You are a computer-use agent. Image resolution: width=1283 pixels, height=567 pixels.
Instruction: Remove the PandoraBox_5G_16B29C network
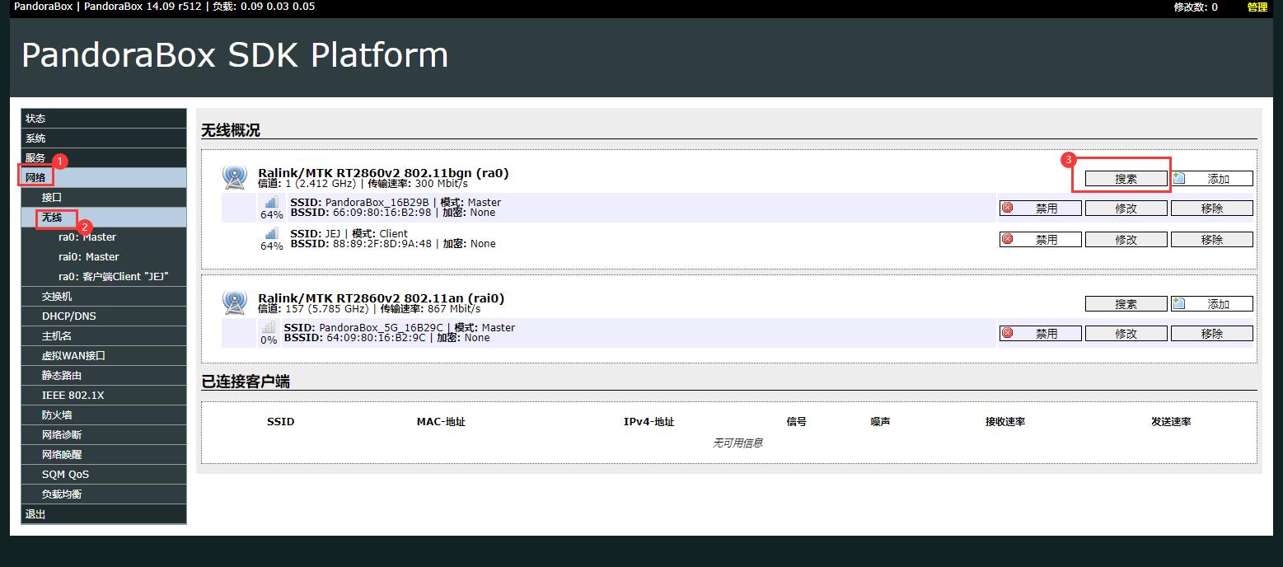coord(1211,334)
